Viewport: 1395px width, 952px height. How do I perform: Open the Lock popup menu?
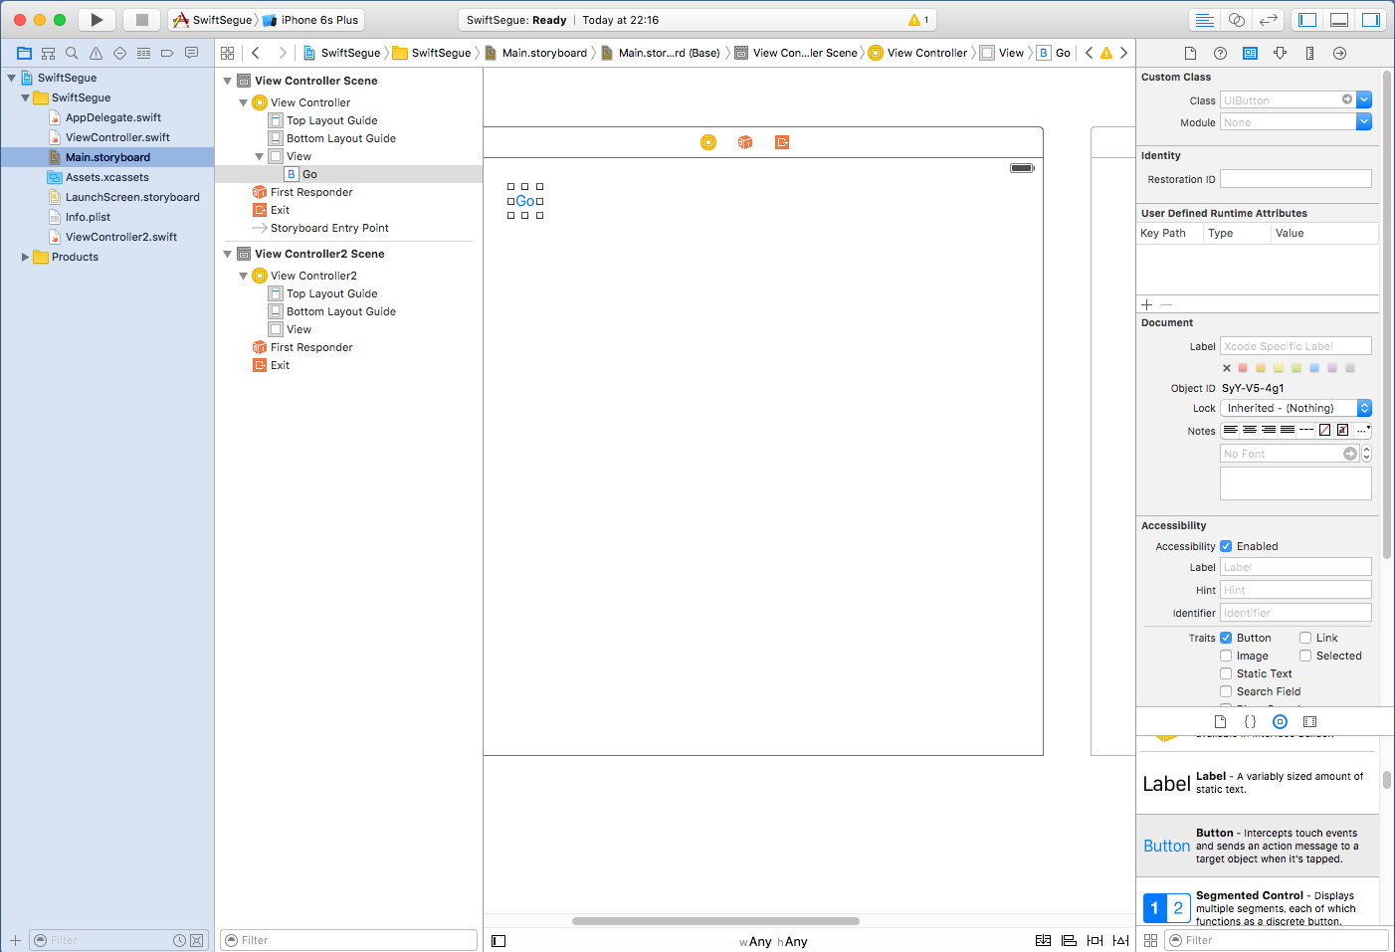[x=1295, y=408]
